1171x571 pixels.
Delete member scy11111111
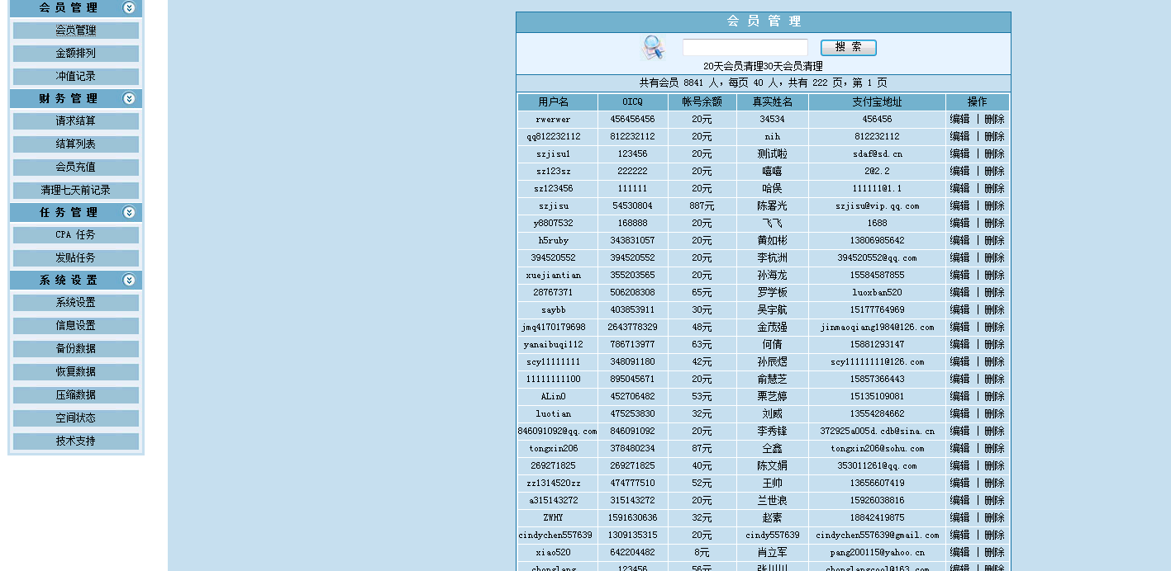coord(994,362)
